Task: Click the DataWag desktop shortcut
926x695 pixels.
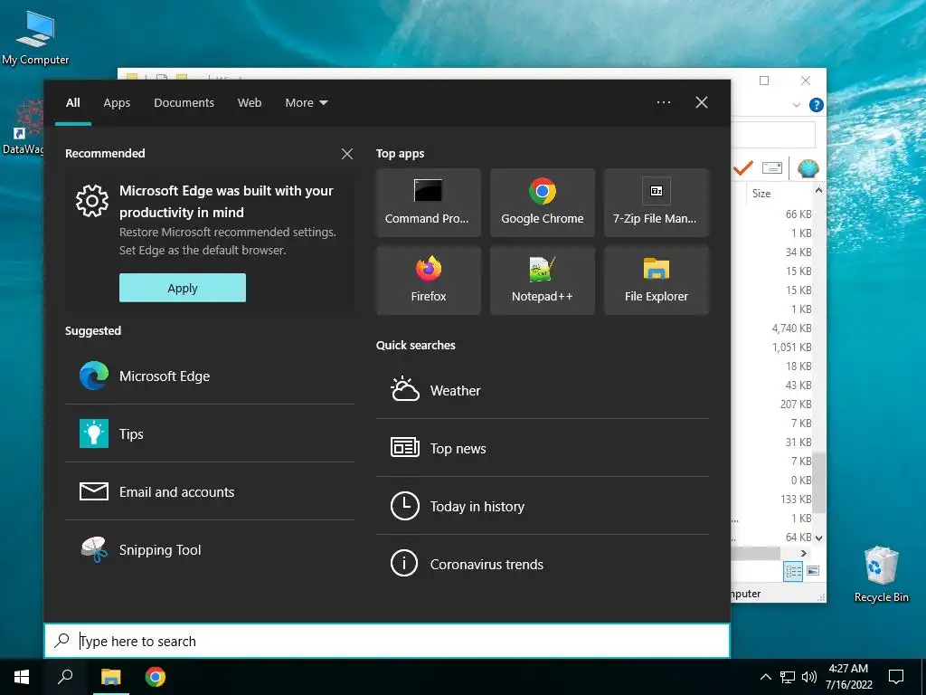Action: pyautogui.click(x=23, y=127)
